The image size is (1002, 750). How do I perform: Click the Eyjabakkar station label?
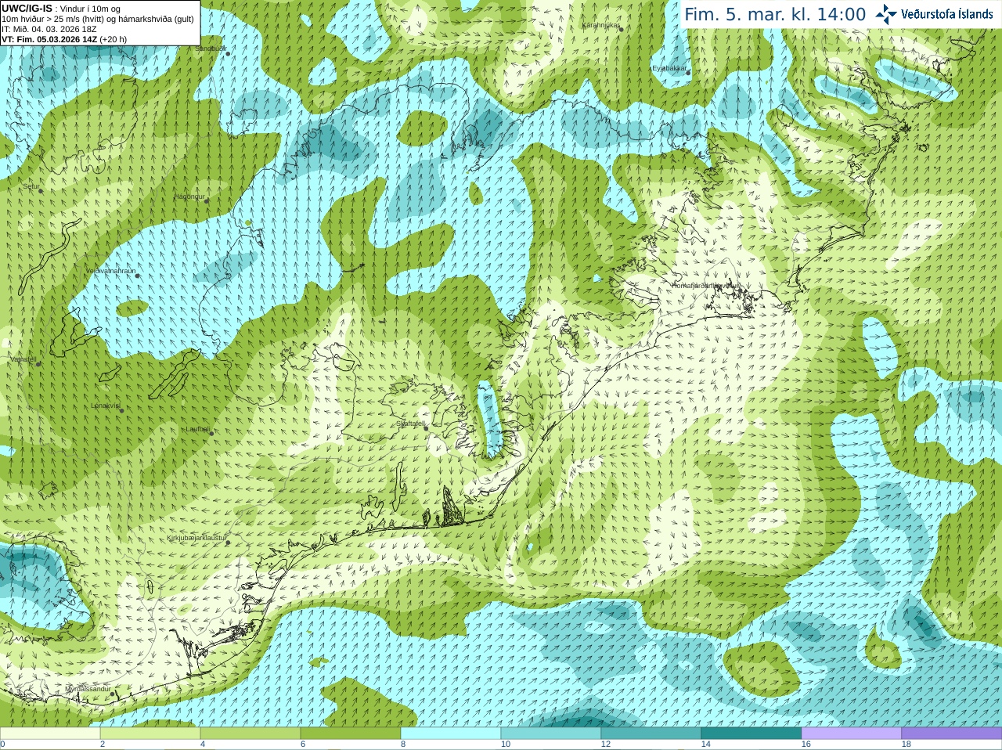(670, 68)
